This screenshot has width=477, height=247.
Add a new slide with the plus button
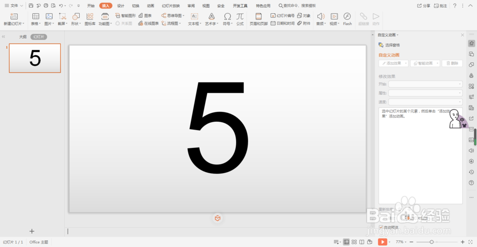31,231
